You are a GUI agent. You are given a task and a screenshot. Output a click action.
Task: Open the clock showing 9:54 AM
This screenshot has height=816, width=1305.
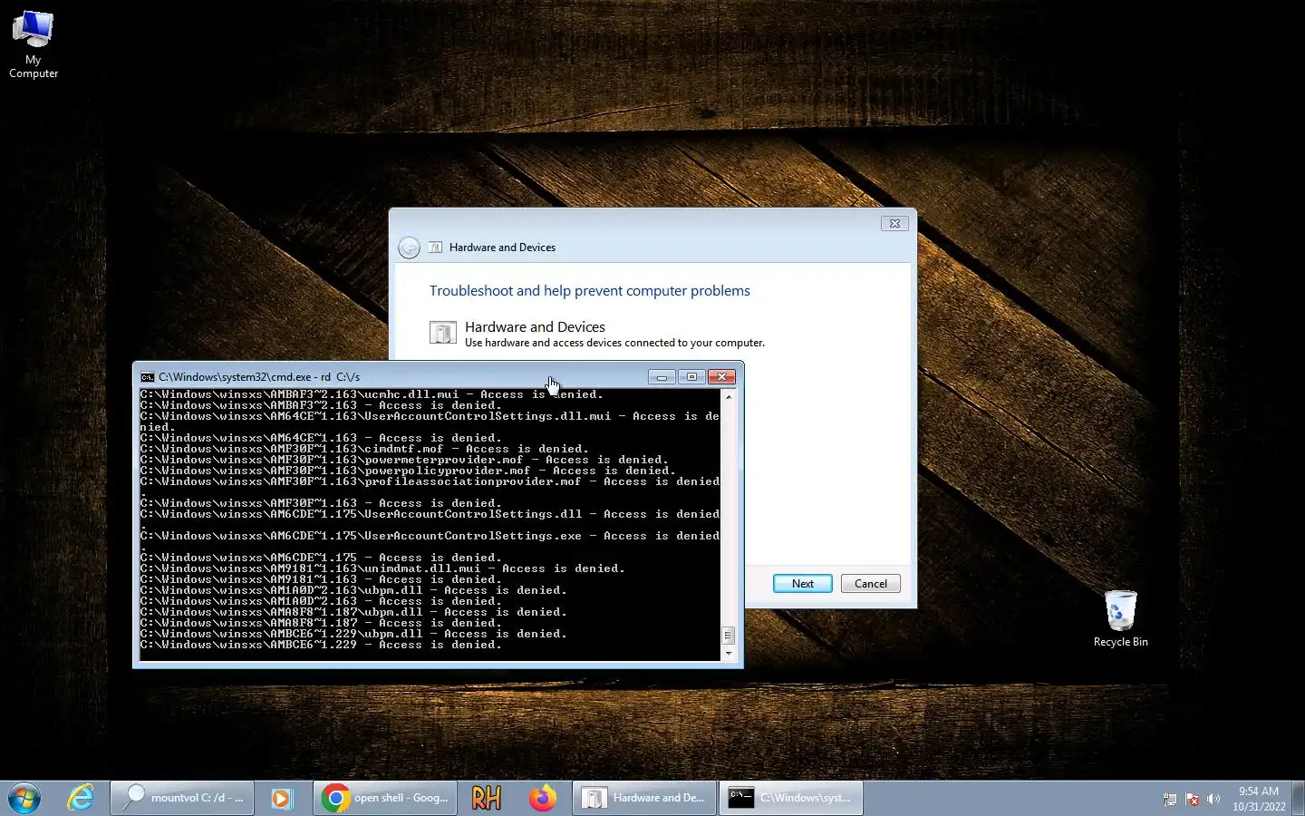[x=1259, y=799]
